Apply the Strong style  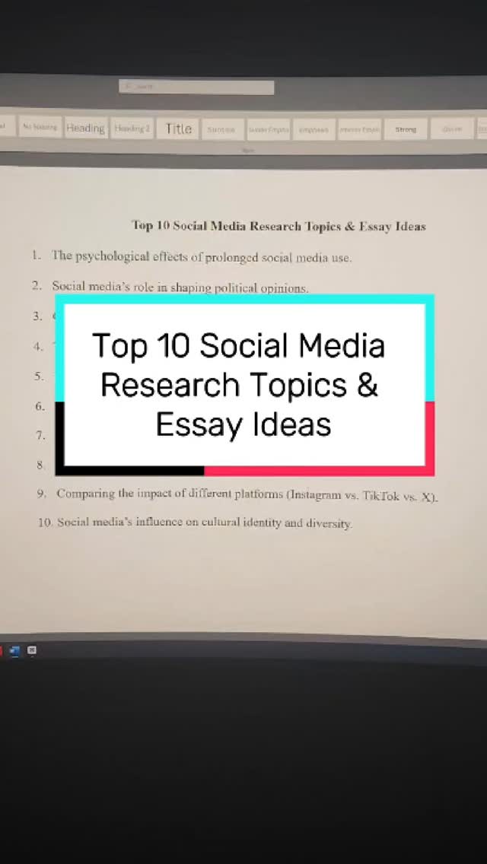(406, 130)
